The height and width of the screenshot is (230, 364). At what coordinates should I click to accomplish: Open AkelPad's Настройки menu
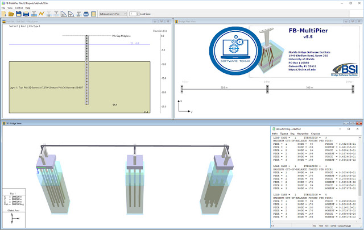(x=303, y=134)
